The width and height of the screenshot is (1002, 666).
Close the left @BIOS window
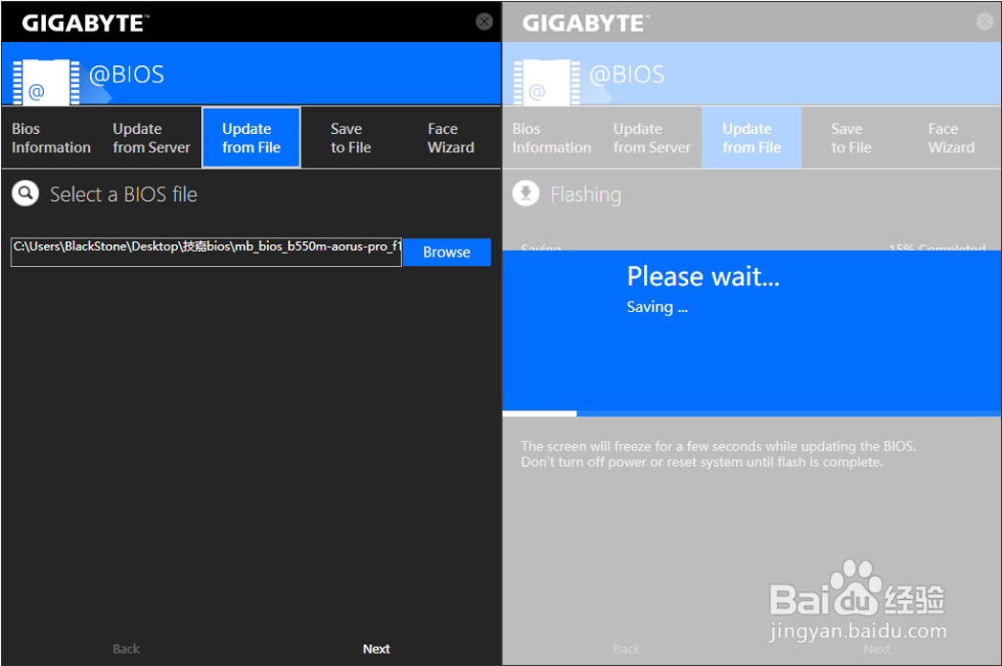[484, 22]
